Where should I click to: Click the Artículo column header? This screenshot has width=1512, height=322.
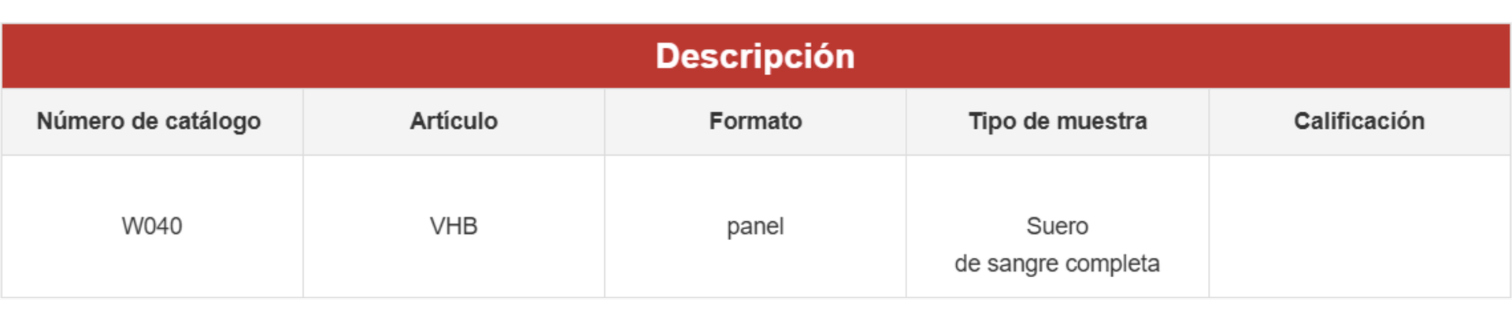(454, 121)
